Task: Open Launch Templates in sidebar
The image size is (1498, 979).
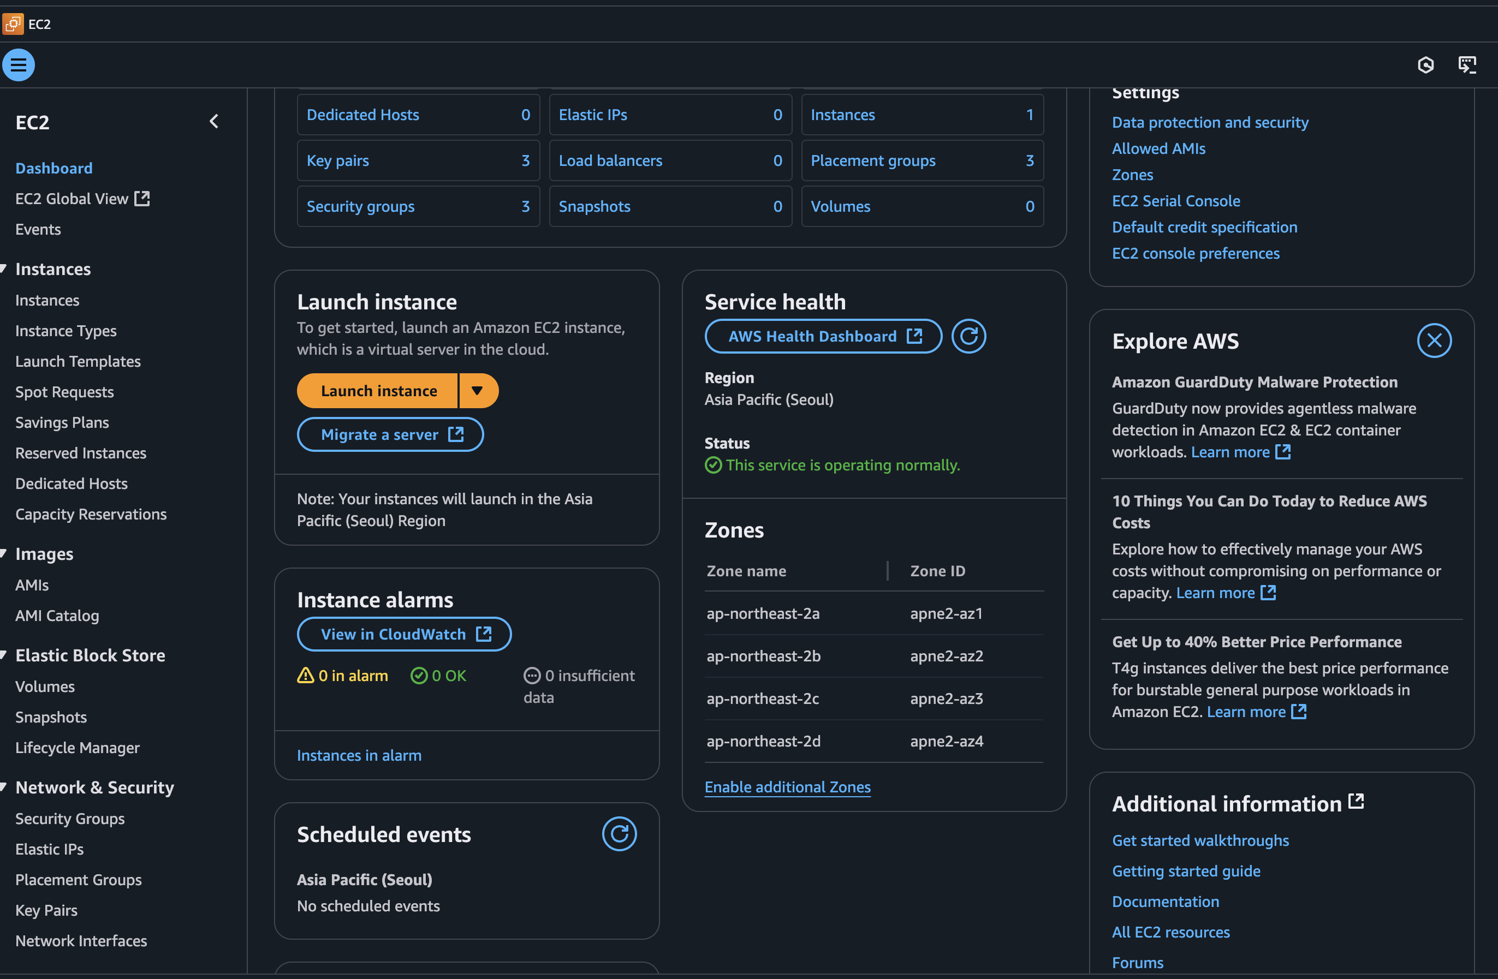Action: (x=78, y=361)
